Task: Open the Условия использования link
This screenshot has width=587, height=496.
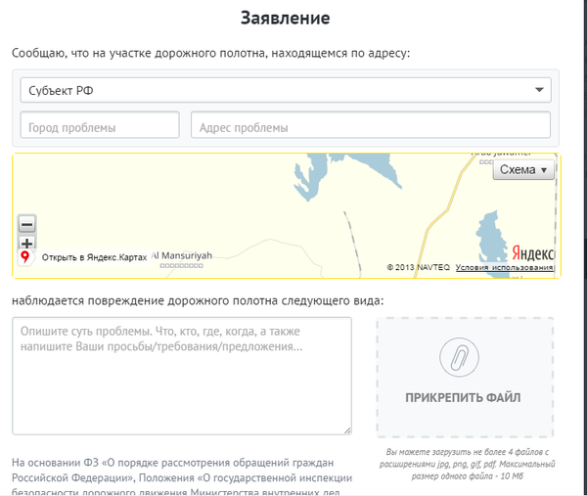Action: 504,267
